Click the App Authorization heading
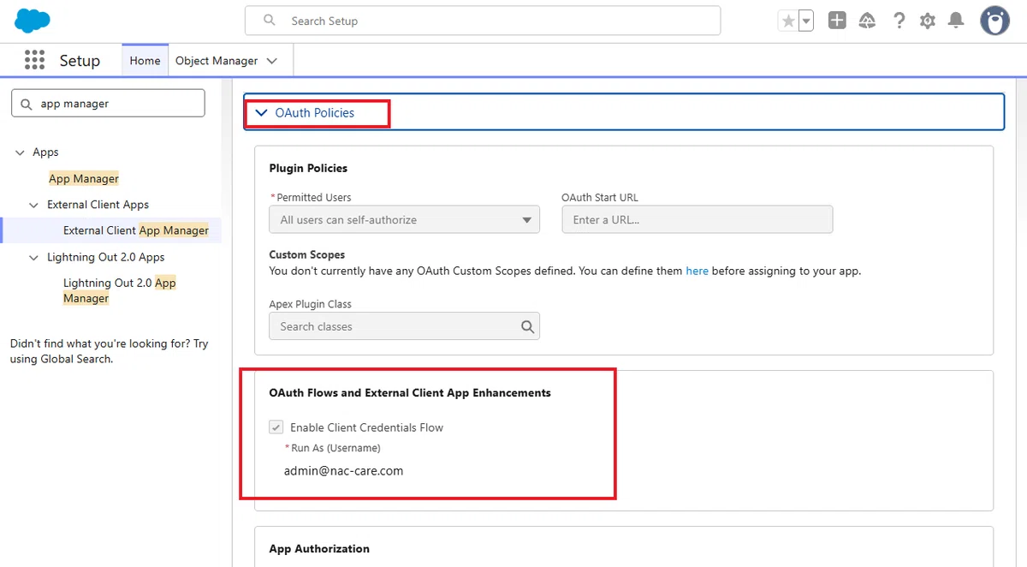The image size is (1027, 567). point(319,548)
